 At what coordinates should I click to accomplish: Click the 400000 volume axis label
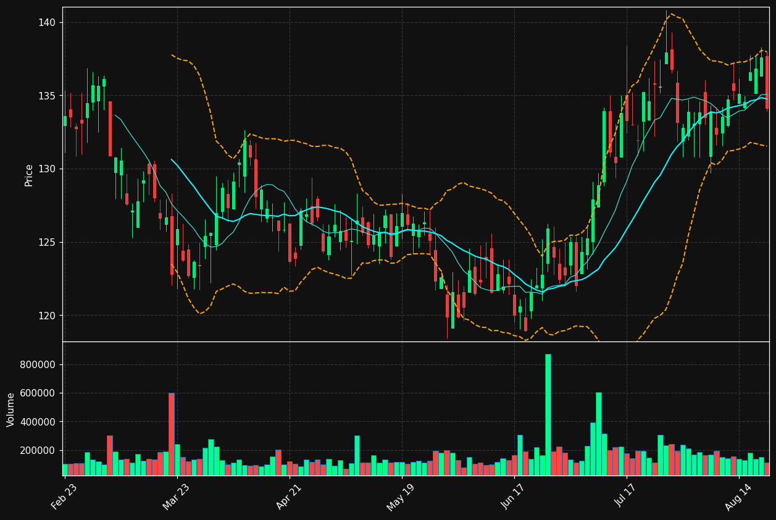tap(38, 422)
